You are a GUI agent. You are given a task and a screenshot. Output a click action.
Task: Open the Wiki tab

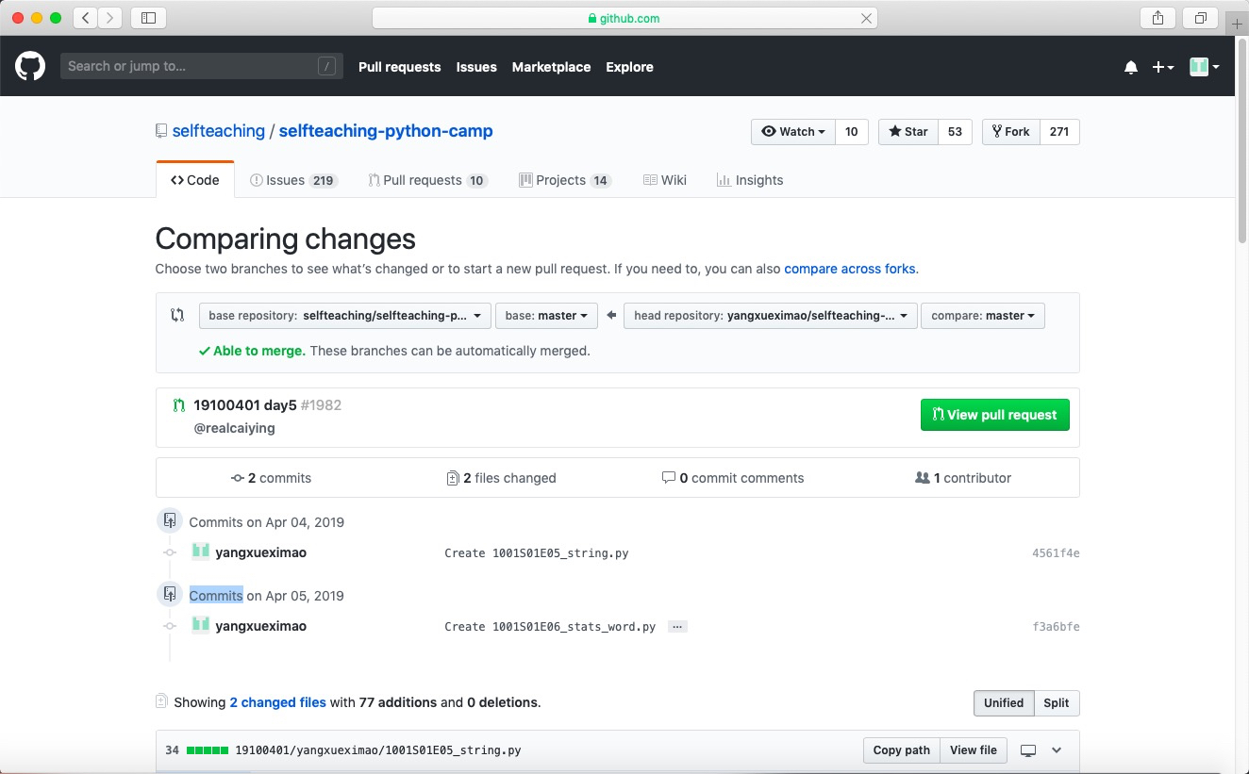click(665, 180)
